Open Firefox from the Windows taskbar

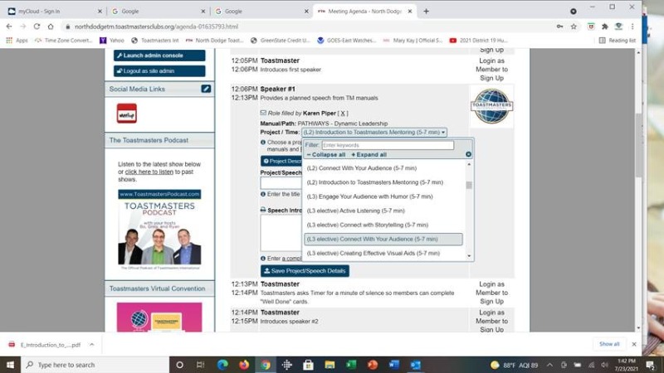coord(244,365)
